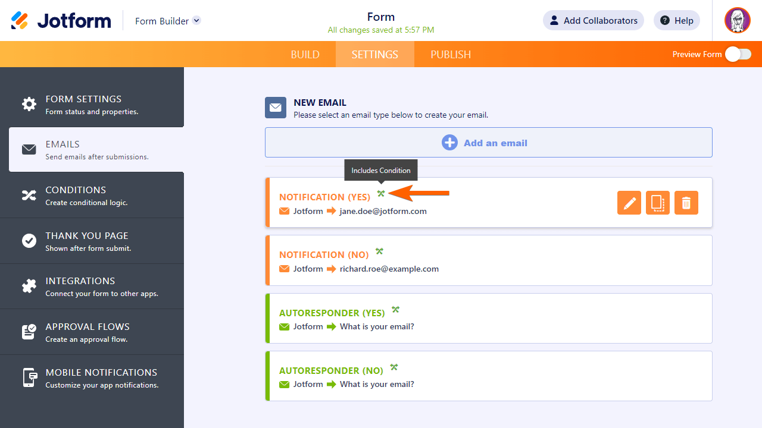The image size is (762, 428).
Task: Switch to the BUILD tab
Action: click(305, 54)
